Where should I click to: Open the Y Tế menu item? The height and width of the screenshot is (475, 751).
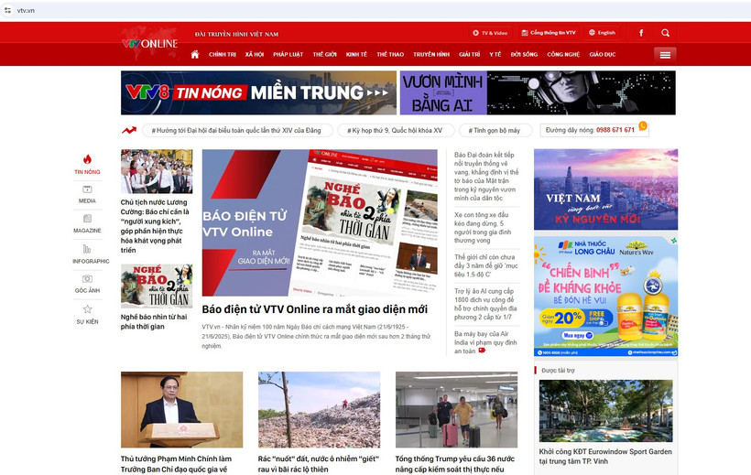(x=495, y=55)
